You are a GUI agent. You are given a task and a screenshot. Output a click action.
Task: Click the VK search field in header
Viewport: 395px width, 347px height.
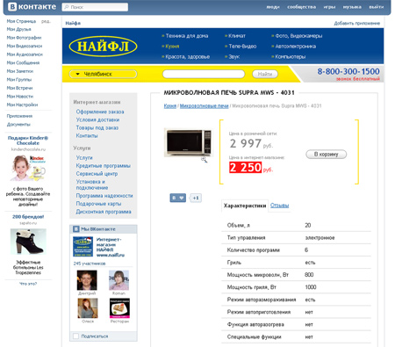(95, 7)
